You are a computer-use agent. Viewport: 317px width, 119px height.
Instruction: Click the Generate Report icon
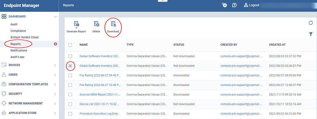[x=76, y=24]
